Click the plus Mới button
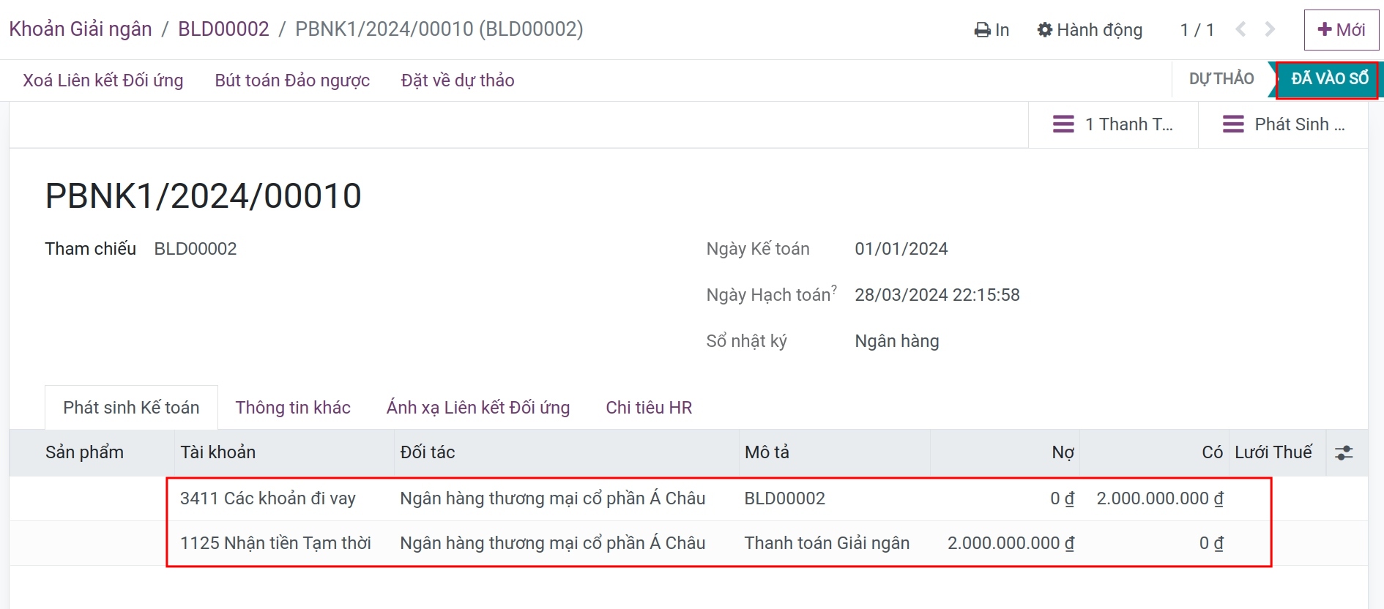 point(1342,29)
